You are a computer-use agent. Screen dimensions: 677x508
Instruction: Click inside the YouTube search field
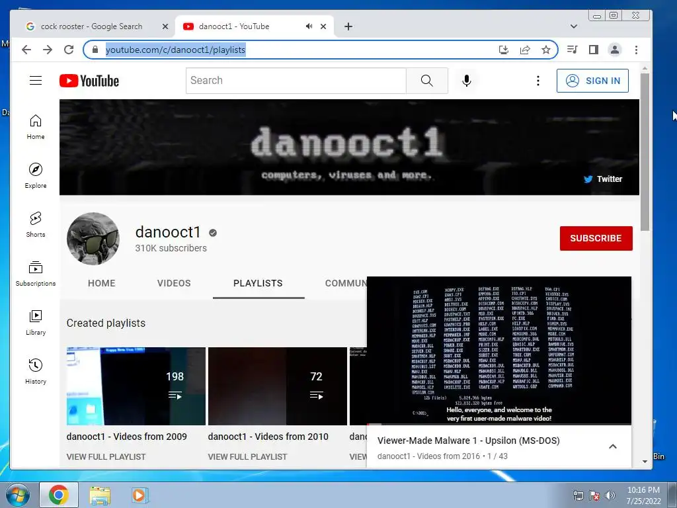[296, 80]
